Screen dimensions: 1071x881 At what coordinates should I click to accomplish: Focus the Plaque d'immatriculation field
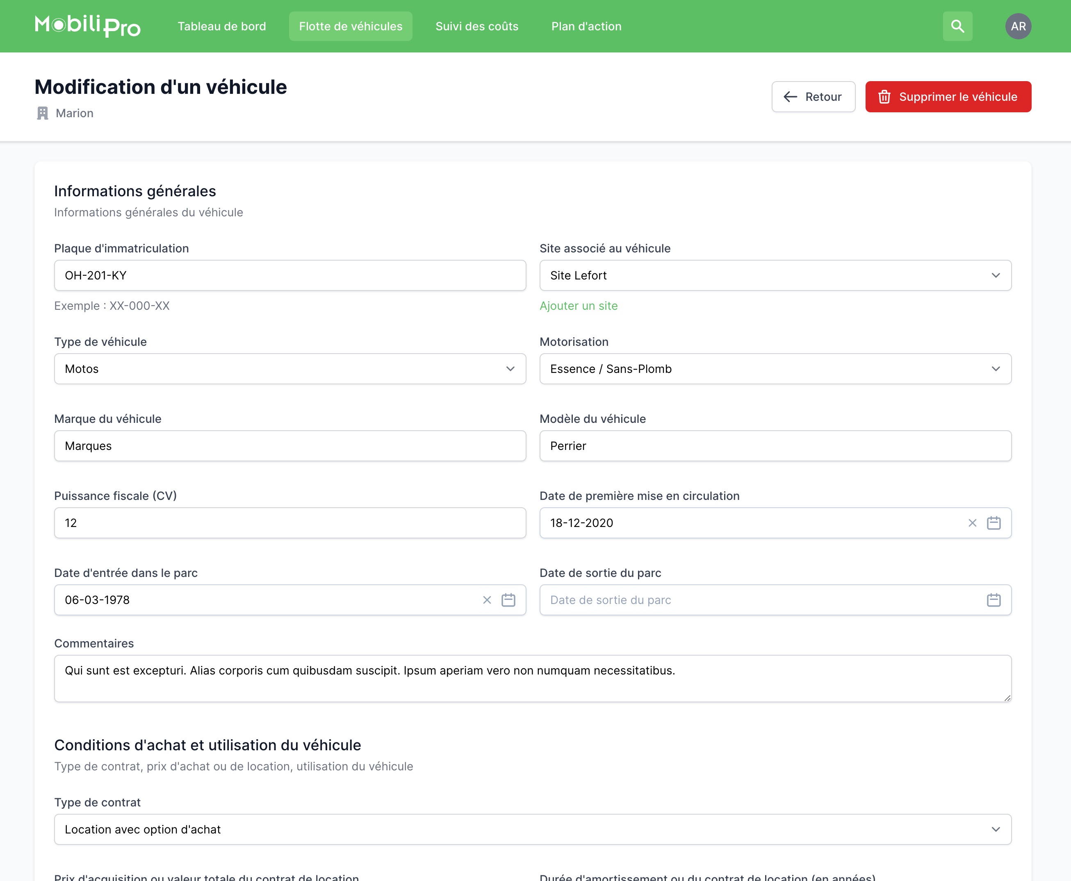290,275
